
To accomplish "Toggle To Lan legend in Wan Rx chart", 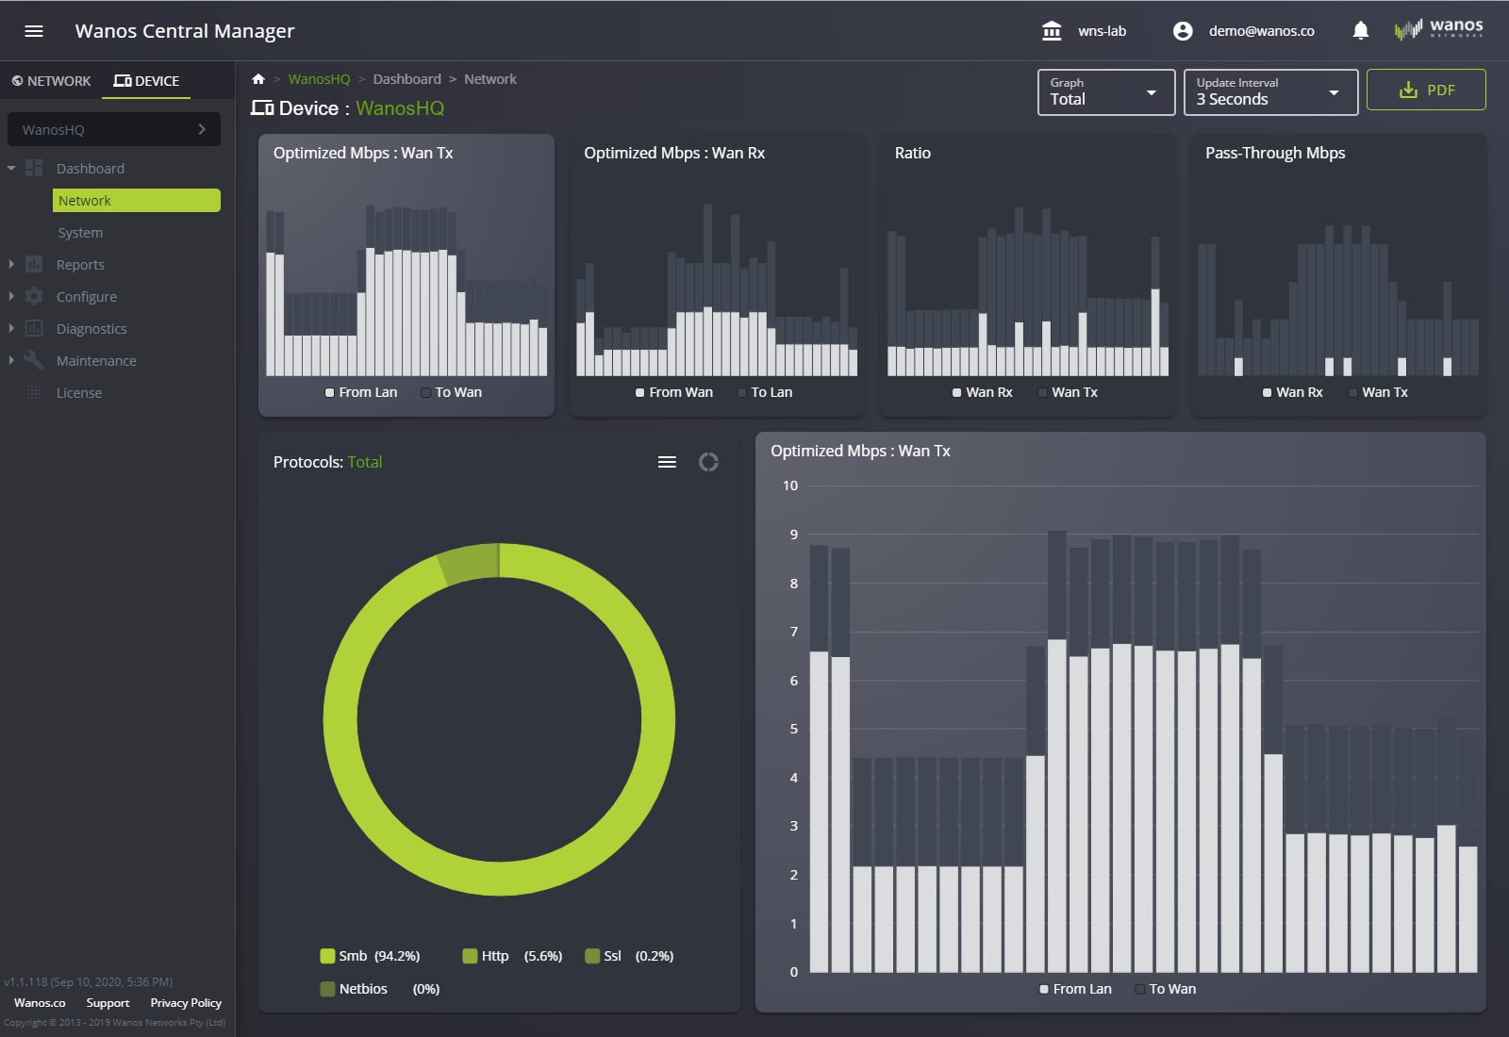I will (765, 392).
